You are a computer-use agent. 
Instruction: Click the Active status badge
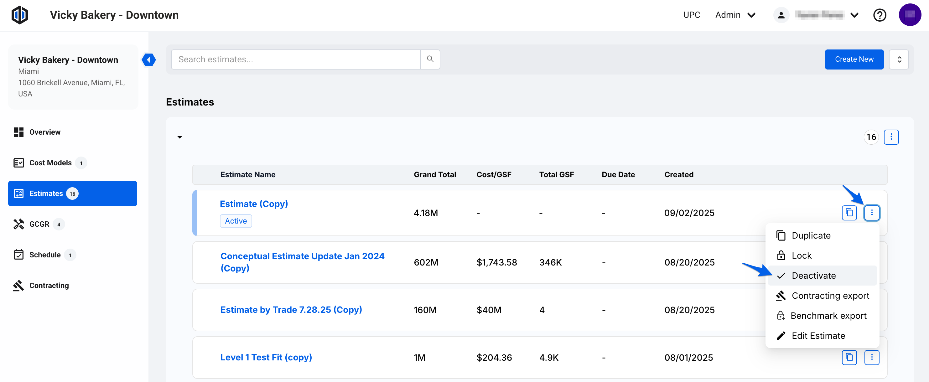tap(236, 221)
